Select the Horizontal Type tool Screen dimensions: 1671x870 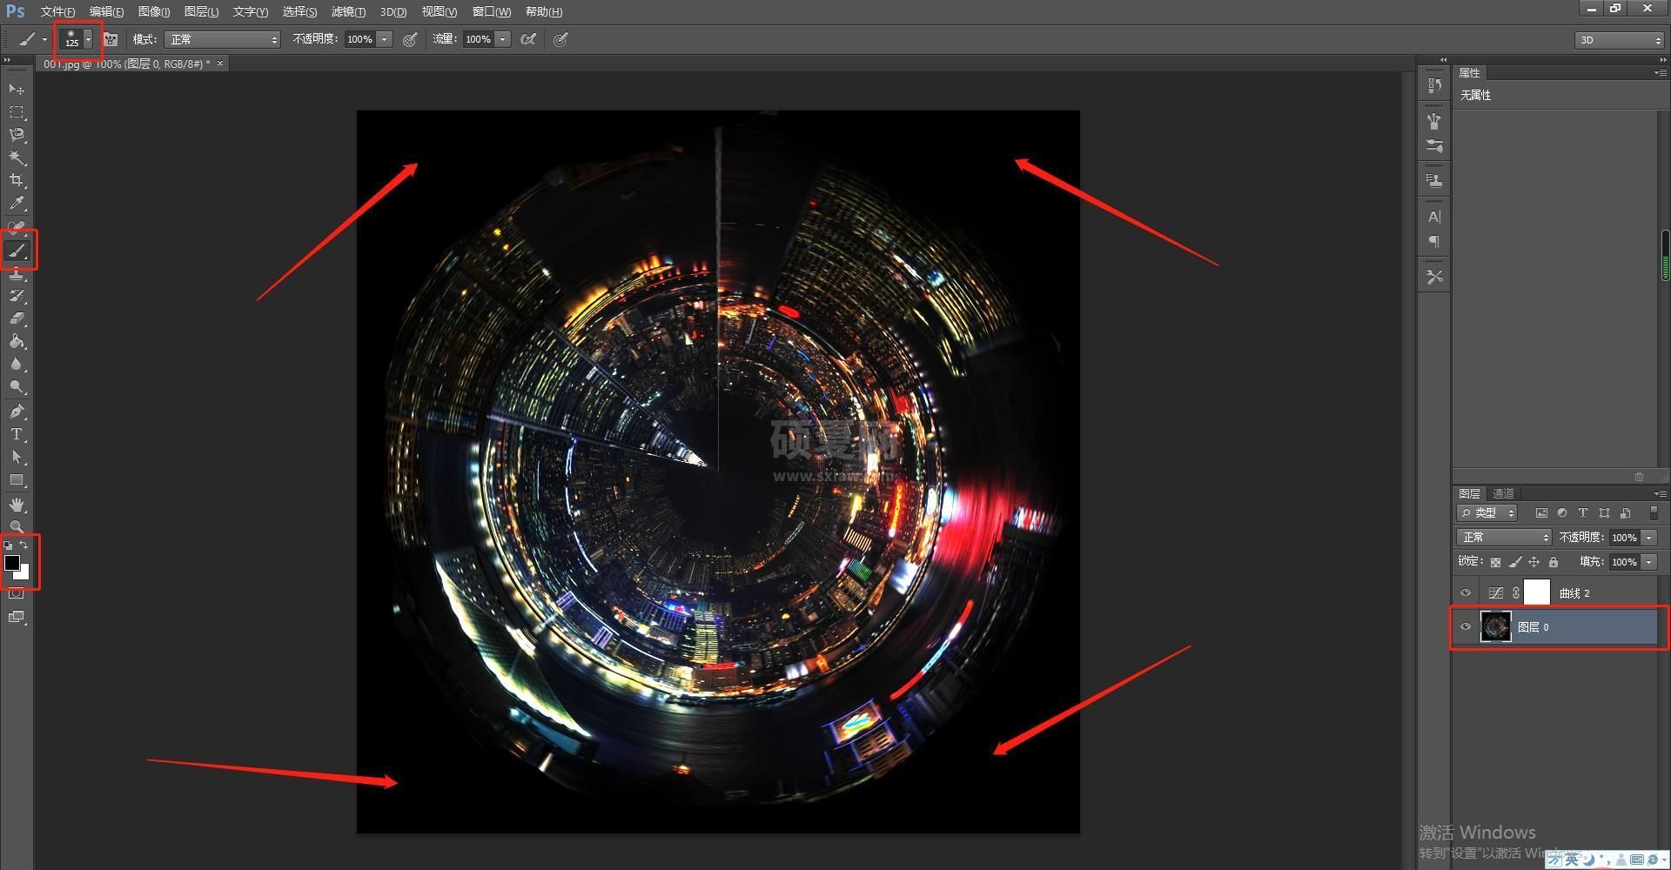point(17,434)
